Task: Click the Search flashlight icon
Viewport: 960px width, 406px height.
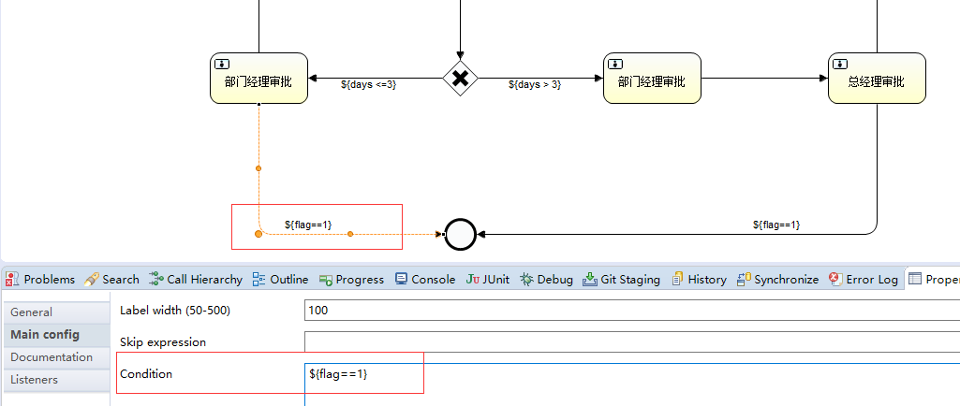Action: pyautogui.click(x=91, y=280)
